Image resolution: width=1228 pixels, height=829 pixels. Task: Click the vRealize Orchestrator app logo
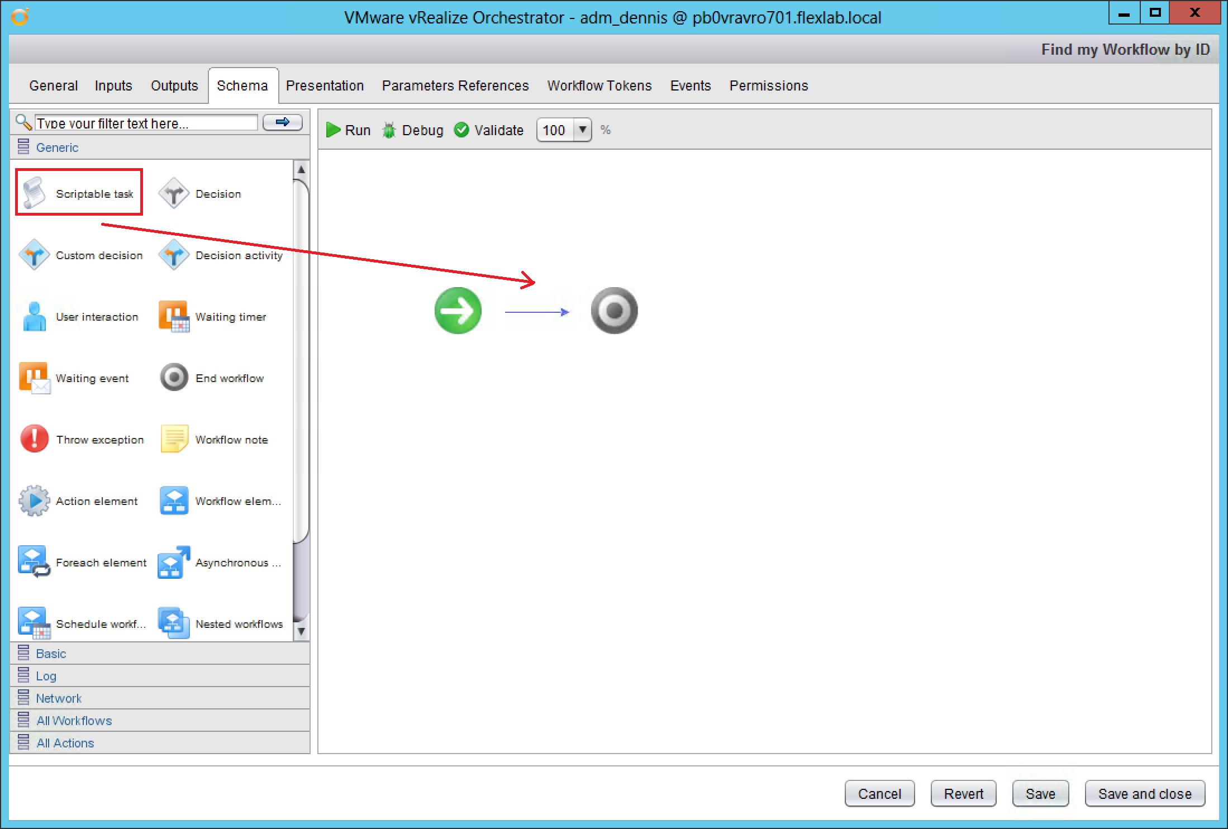(20, 17)
